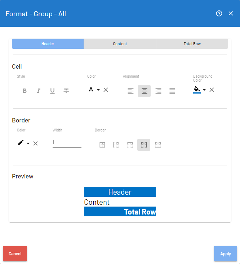Click the Cancel button
This screenshot has width=240, height=264.
point(15,254)
